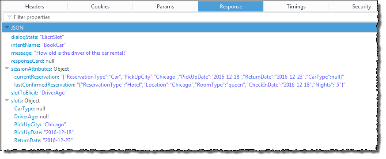Click the lastConfirmedReservation JSON string value
Image resolution: width=386 pixels, height=159 pixels.
(x=211, y=85)
